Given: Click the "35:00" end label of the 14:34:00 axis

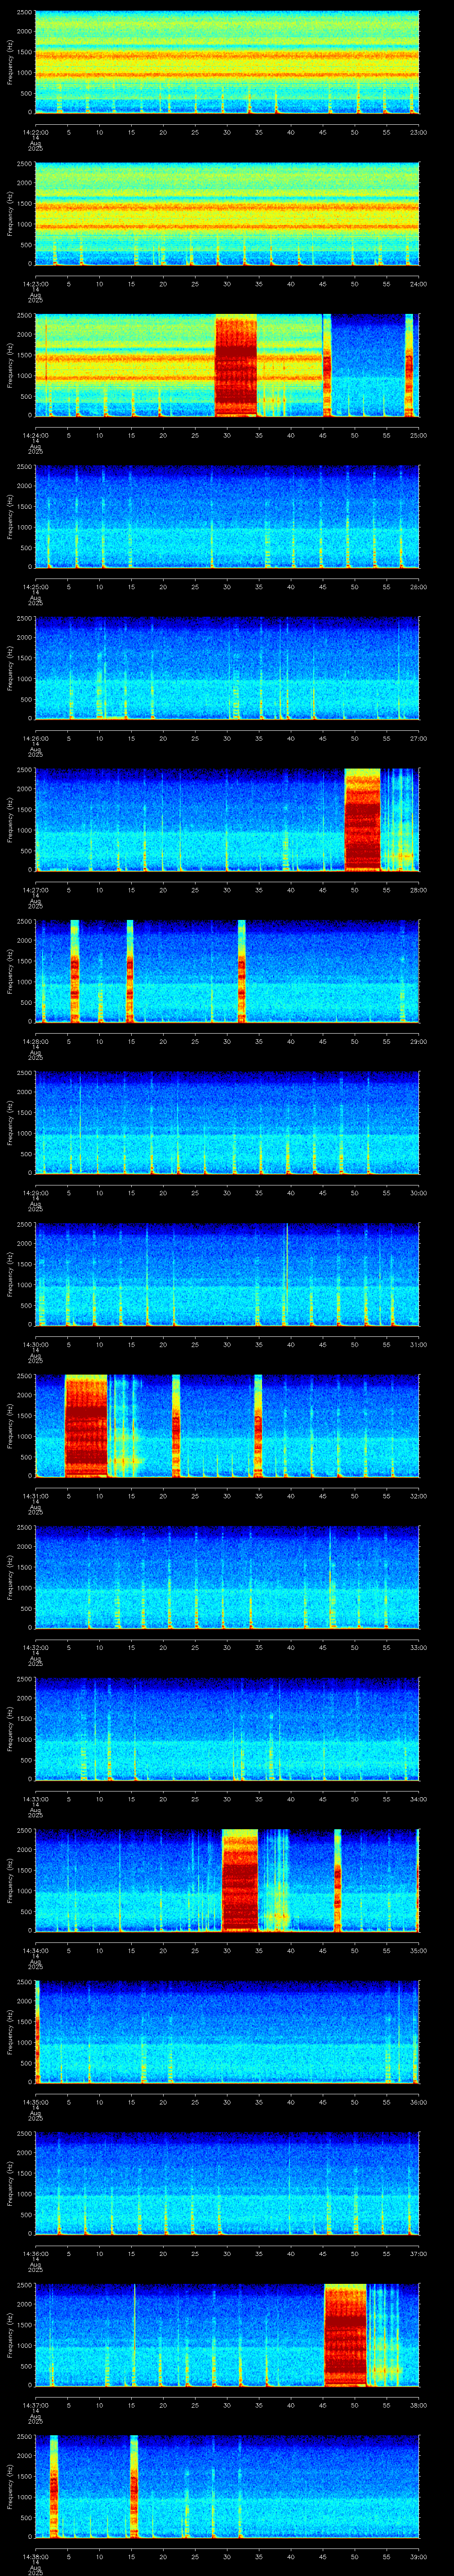Looking at the screenshot, I should coord(418,1950).
